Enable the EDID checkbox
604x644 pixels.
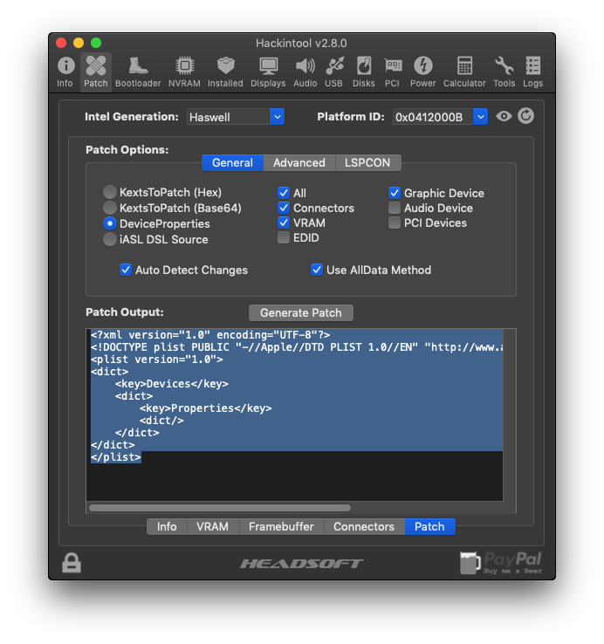pyautogui.click(x=284, y=237)
